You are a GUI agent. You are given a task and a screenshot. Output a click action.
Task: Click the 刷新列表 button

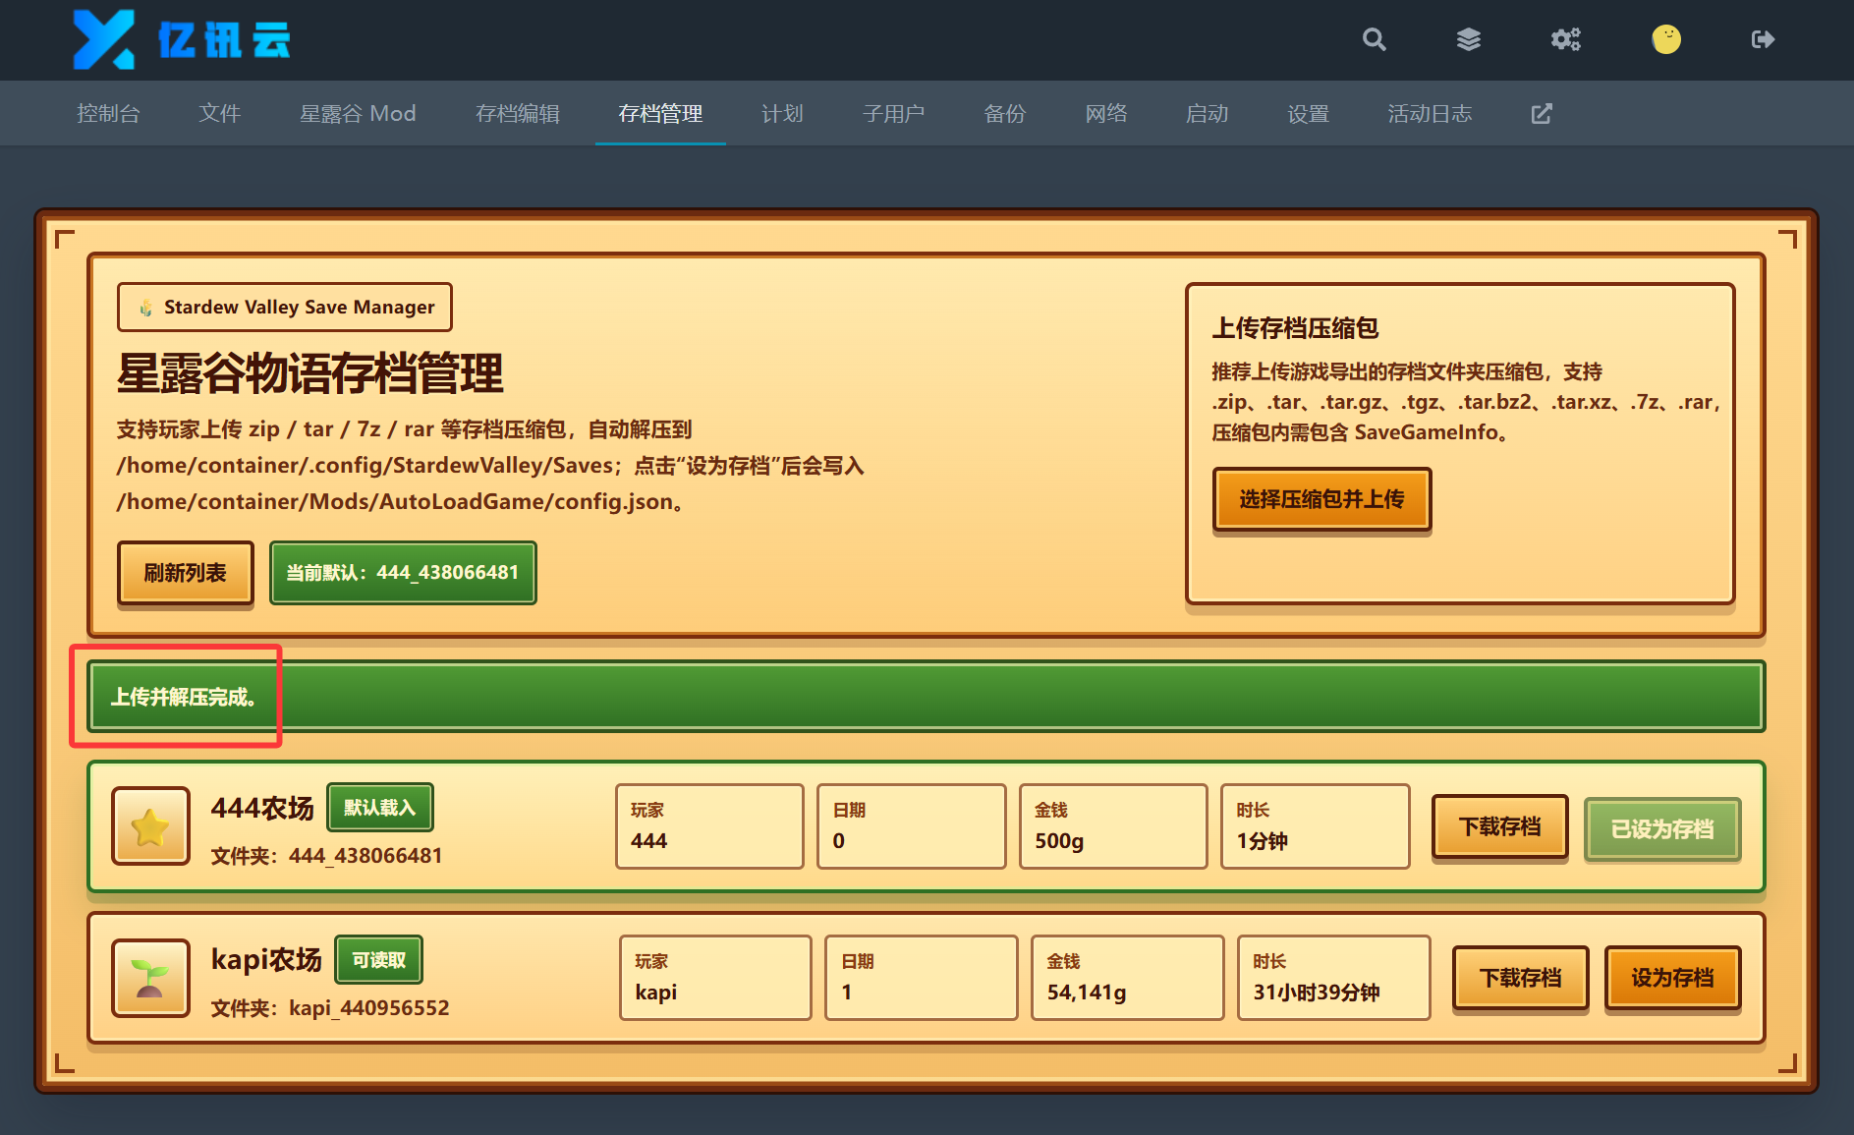pyautogui.click(x=186, y=573)
